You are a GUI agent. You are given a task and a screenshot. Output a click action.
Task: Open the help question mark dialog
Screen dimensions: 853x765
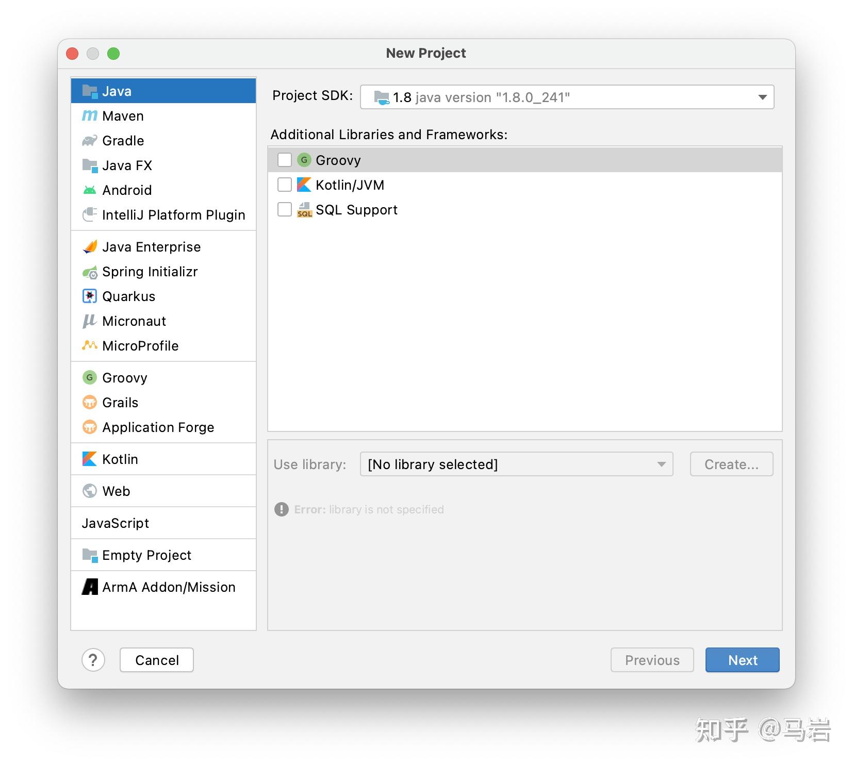[x=93, y=660]
